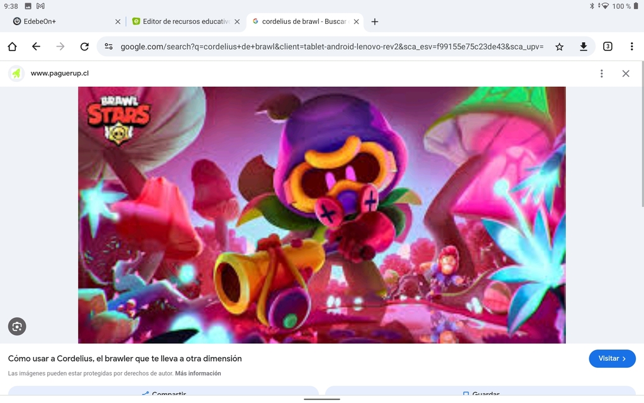Open the Cordelius Brawl Stars image
The width and height of the screenshot is (644, 403).
click(x=321, y=215)
